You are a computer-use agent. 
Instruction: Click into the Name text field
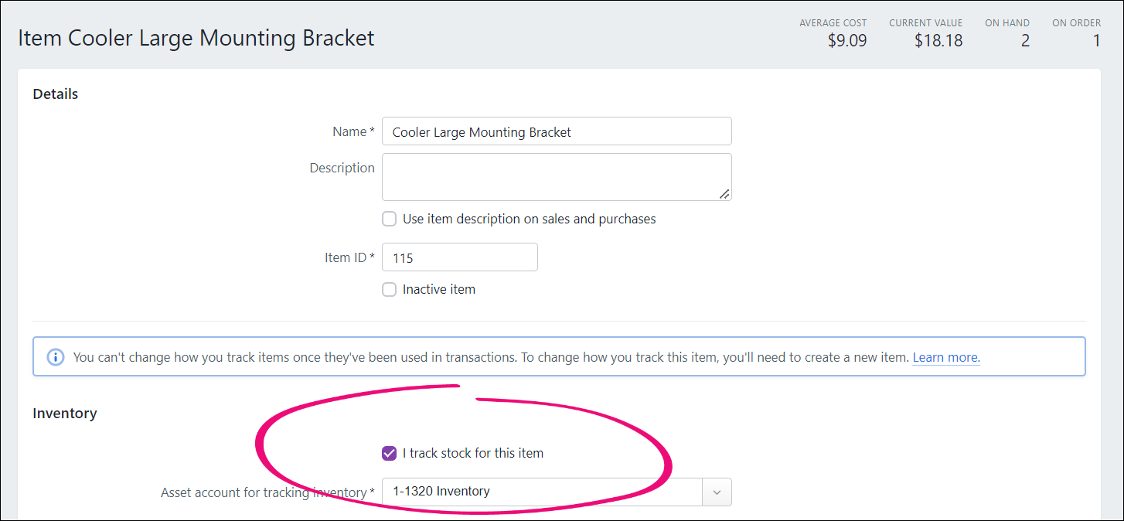click(557, 131)
